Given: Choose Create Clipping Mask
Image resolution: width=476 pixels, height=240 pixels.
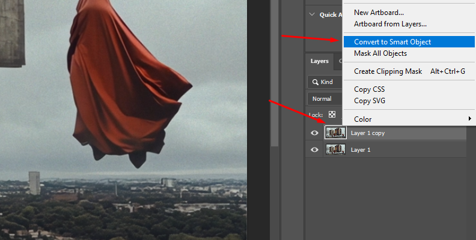Looking at the screenshot, I should point(389,71).
